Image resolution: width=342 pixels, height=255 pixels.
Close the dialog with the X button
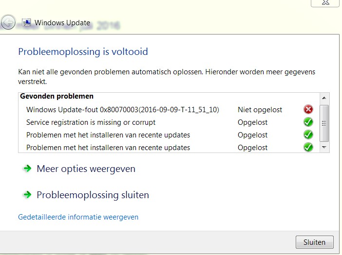pyautogui.click(x=325, y=3)
